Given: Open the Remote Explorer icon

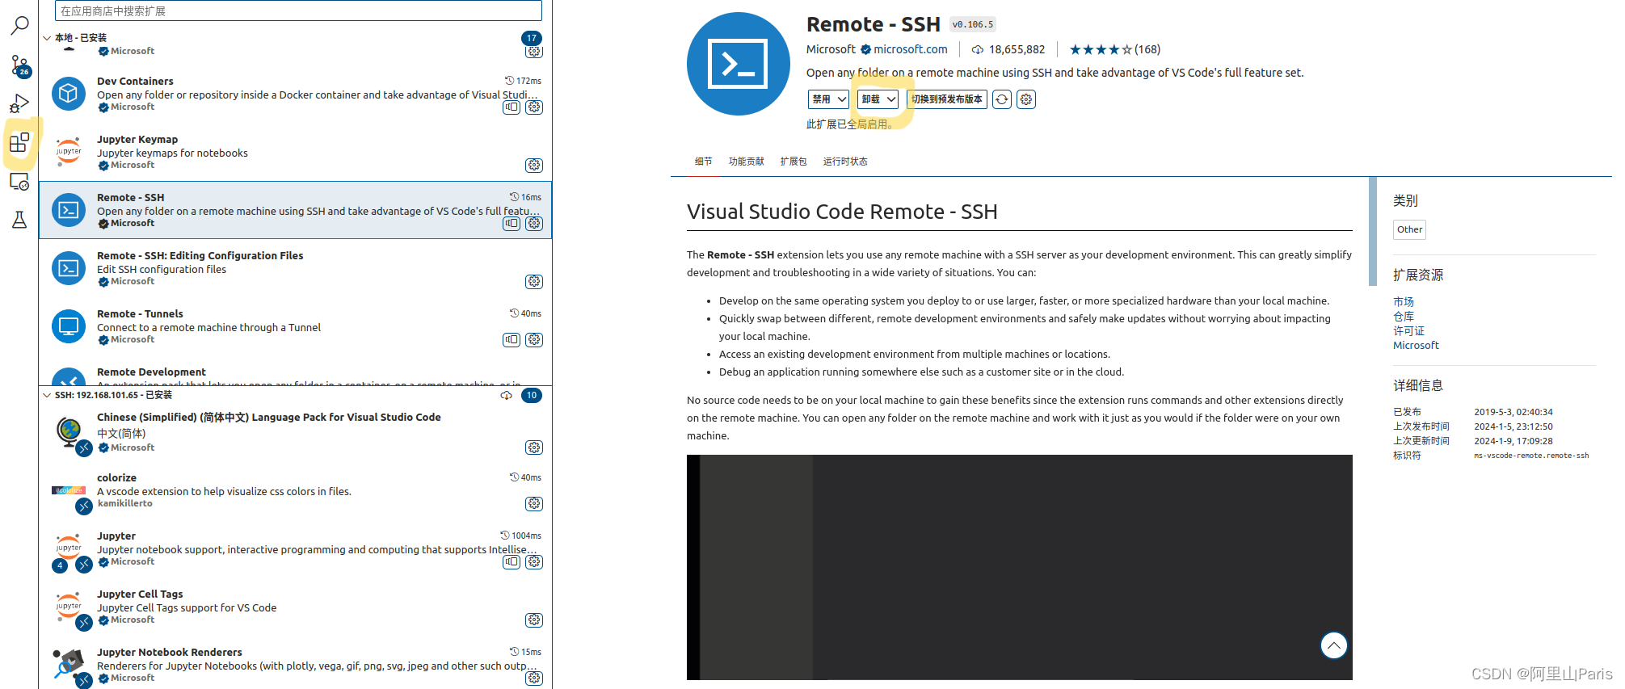Looking at the screenshot, I should (x=19, y=181).
